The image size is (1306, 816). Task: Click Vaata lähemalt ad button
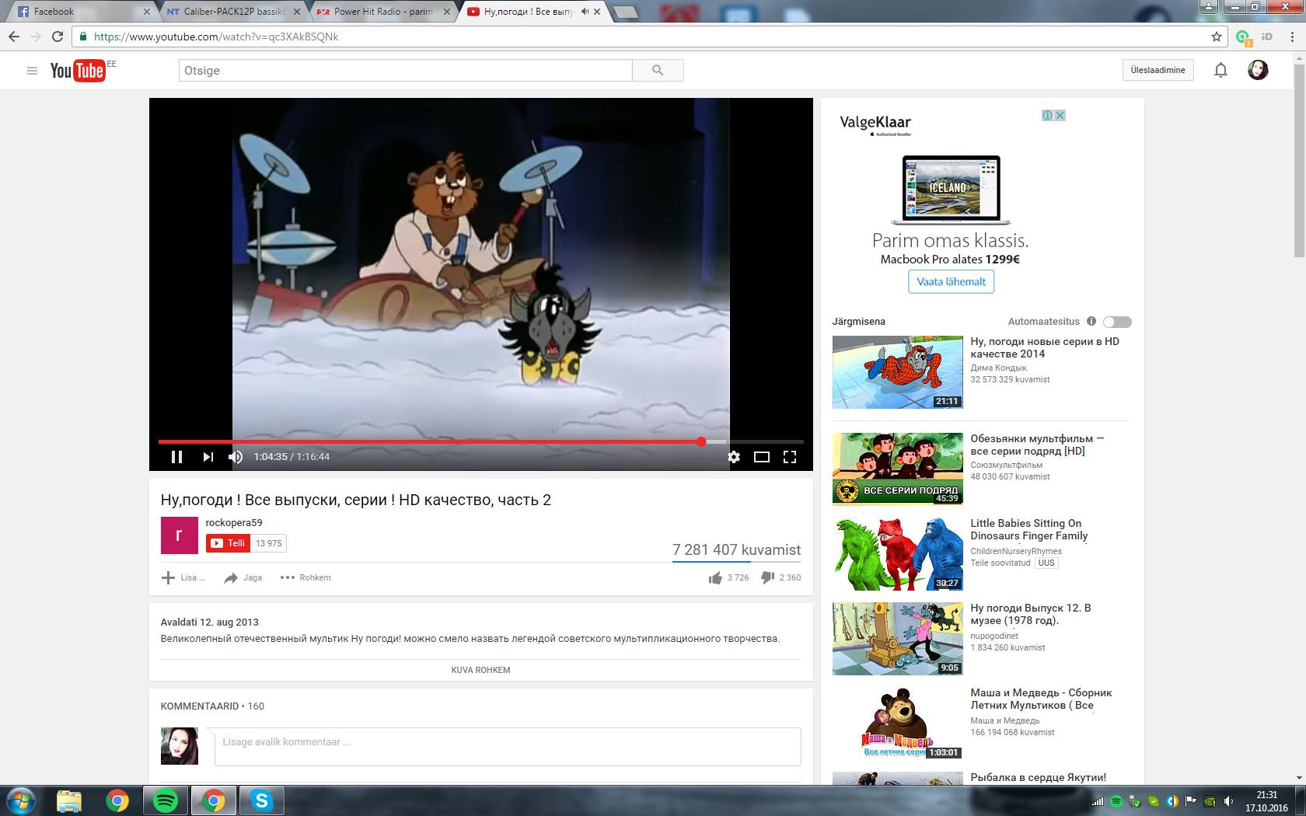[951, 281]
